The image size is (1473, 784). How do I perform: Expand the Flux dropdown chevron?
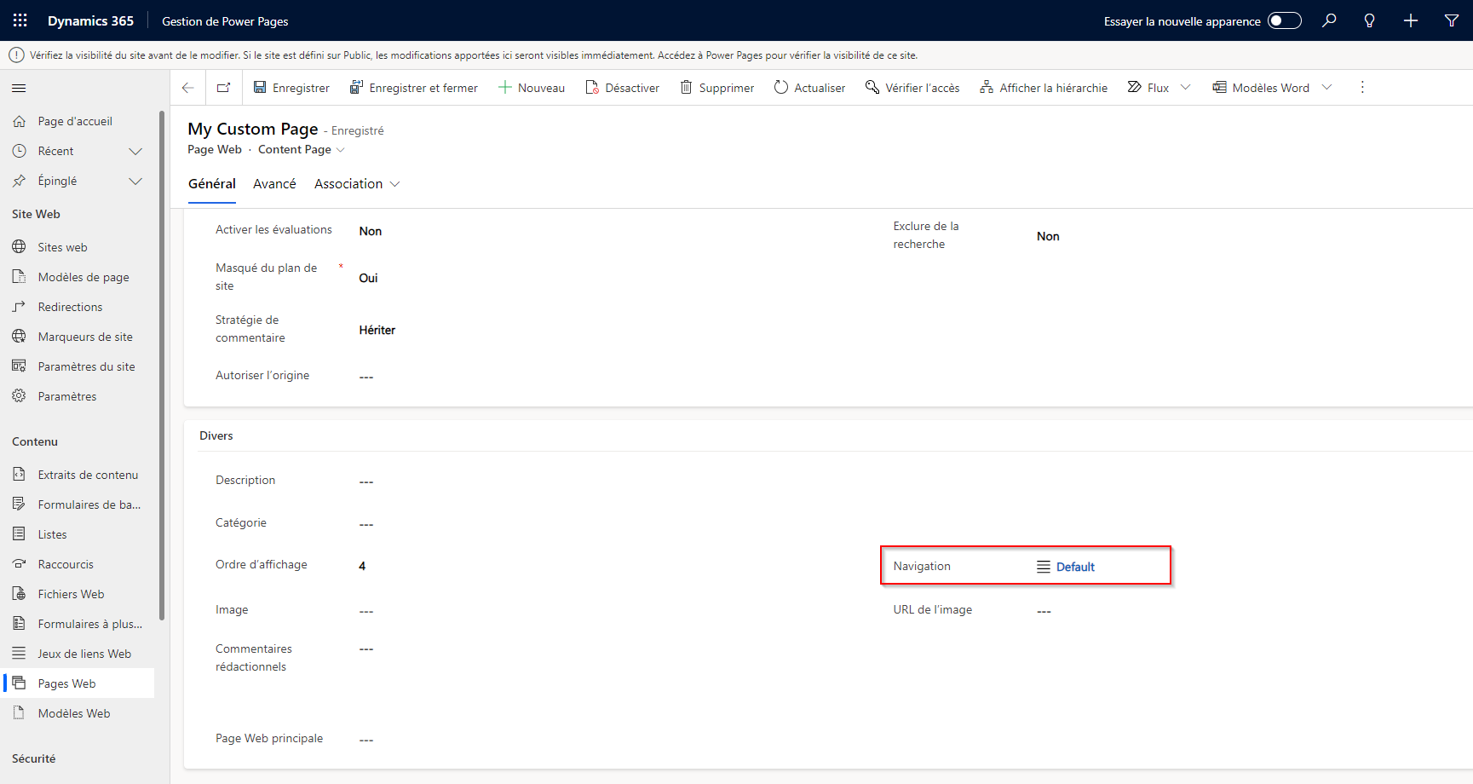pyautogui.click(x=1185, y=88)
